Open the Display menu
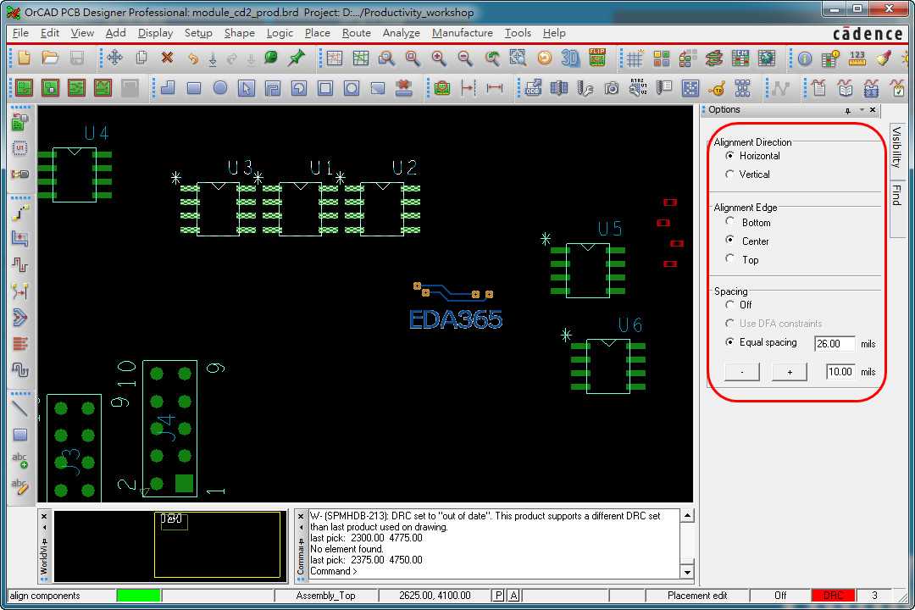 [155, 33]
